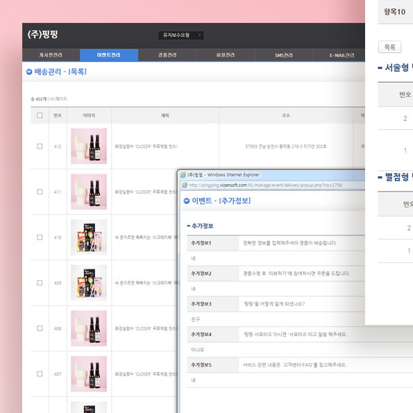413x413 pixels.
Task: Click the 추가정보3 label in popup
Action: (201, 304)
